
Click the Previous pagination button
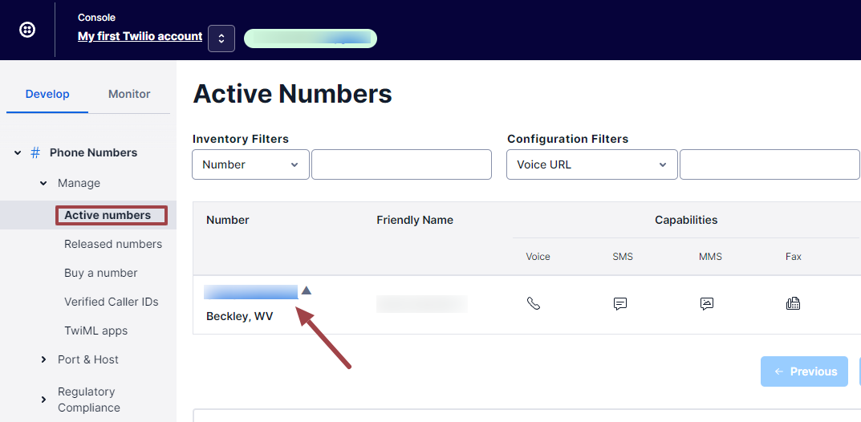coord(805,371)
